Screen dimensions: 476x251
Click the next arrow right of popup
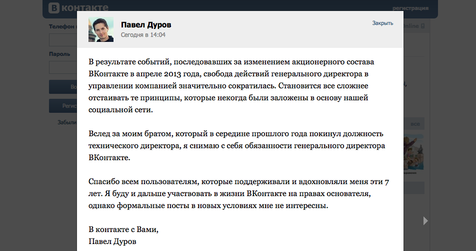pyautogui.click(x=425, y=221)
